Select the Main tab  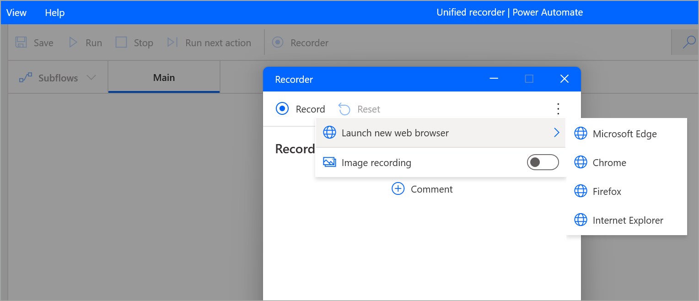coord(164,78)
